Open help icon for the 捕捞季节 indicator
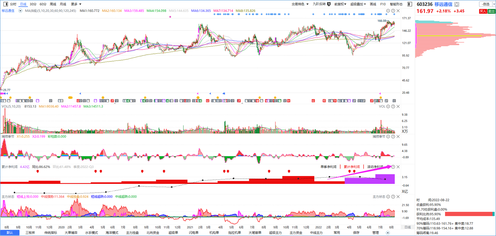 click(393, 137)
